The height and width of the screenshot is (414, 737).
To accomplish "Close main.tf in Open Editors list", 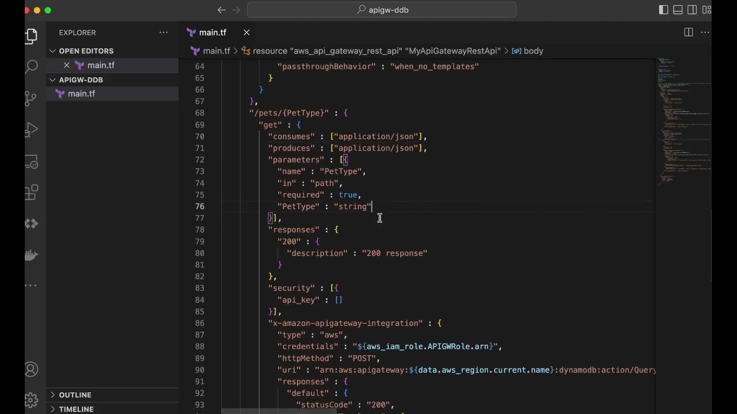I will coord(67,65).
